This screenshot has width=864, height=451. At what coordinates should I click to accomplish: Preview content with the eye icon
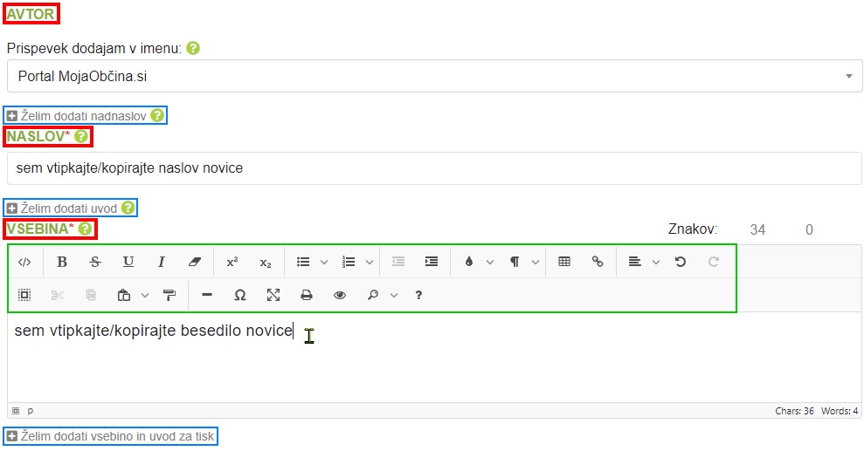click(340, 296)
